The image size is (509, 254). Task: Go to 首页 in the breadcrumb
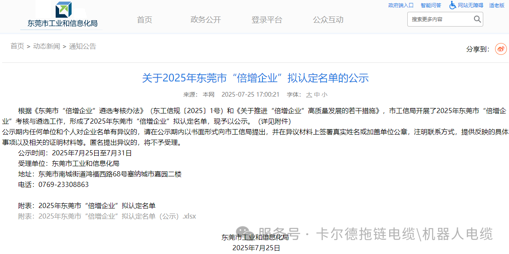click(17, 46)
